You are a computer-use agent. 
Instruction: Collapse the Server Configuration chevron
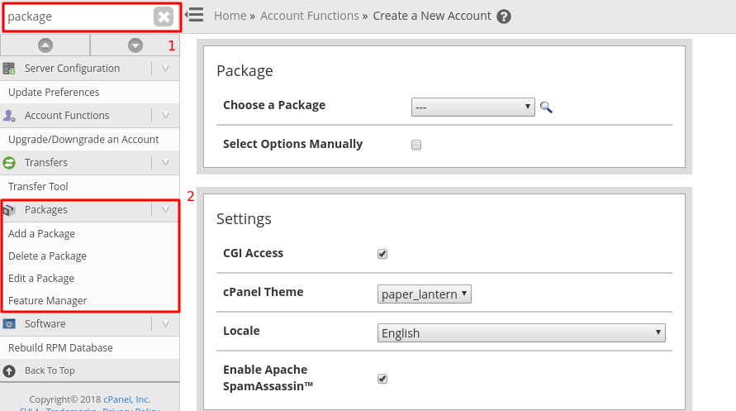(x=165, y=69)
